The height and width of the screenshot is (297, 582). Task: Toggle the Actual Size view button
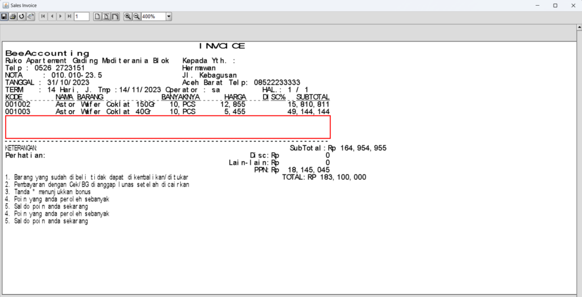(97, 17)
